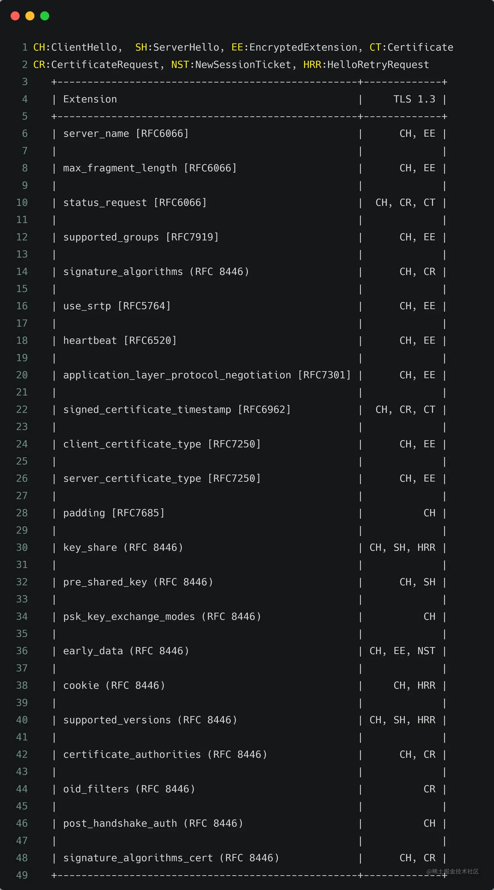The image size is (494, 890).
Task: Select the server_name [RFC6066] row
Action: (x=249, y=134)
